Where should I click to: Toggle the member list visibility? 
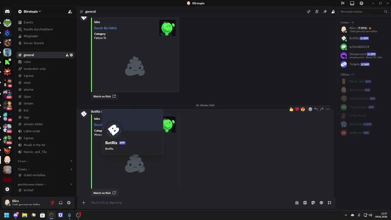point(333,12)
